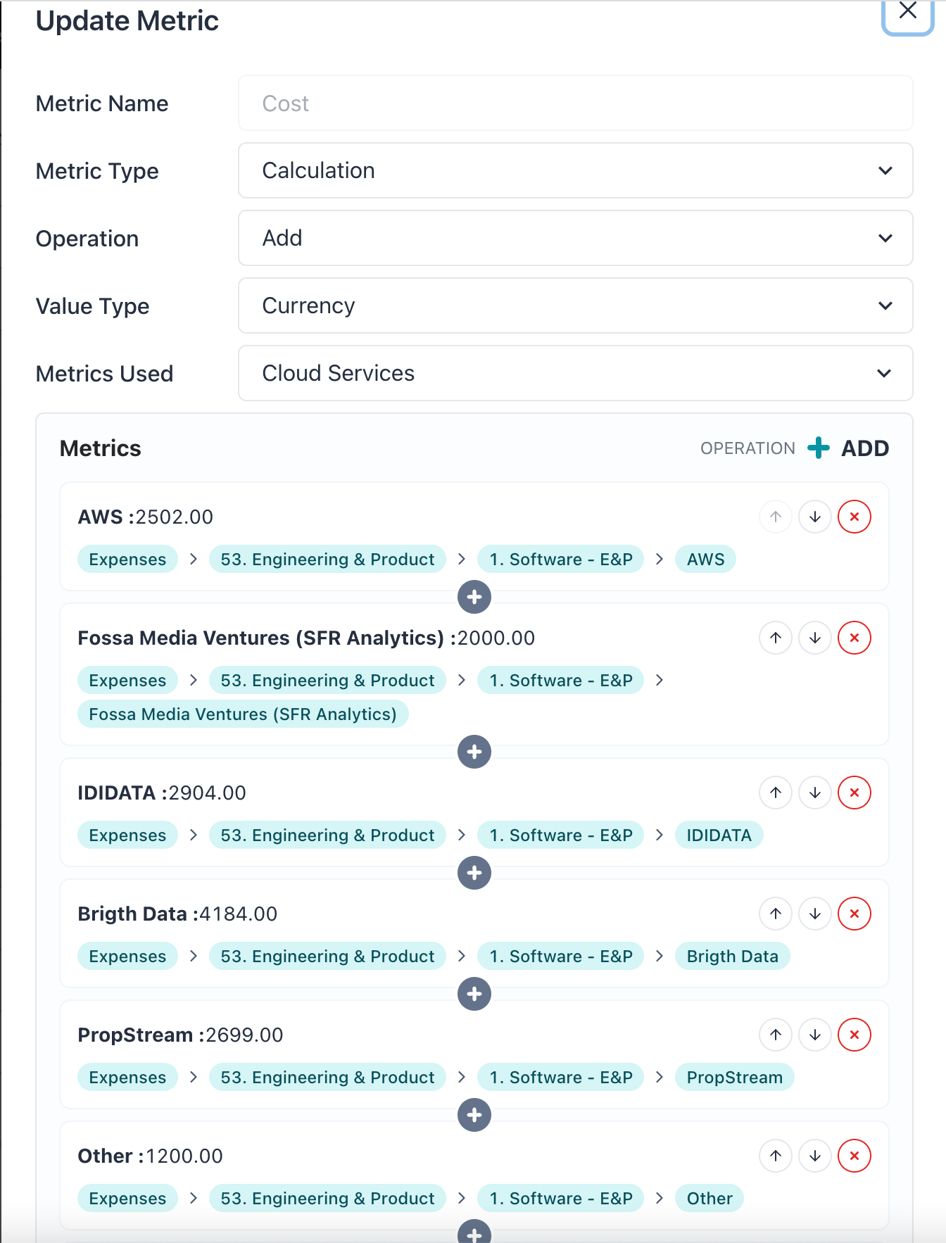Click 'IDIDATA :2904.00' metric title
Image resolution: width=946 pixels, height=1243 pixels.
tap(162, 793)
